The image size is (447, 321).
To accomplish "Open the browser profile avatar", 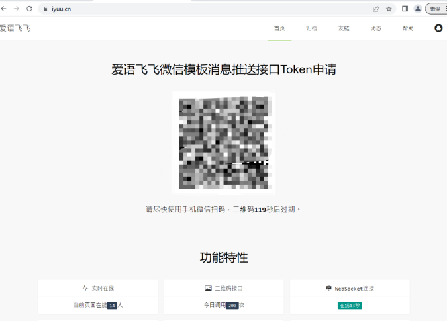I will coord(418,9).
